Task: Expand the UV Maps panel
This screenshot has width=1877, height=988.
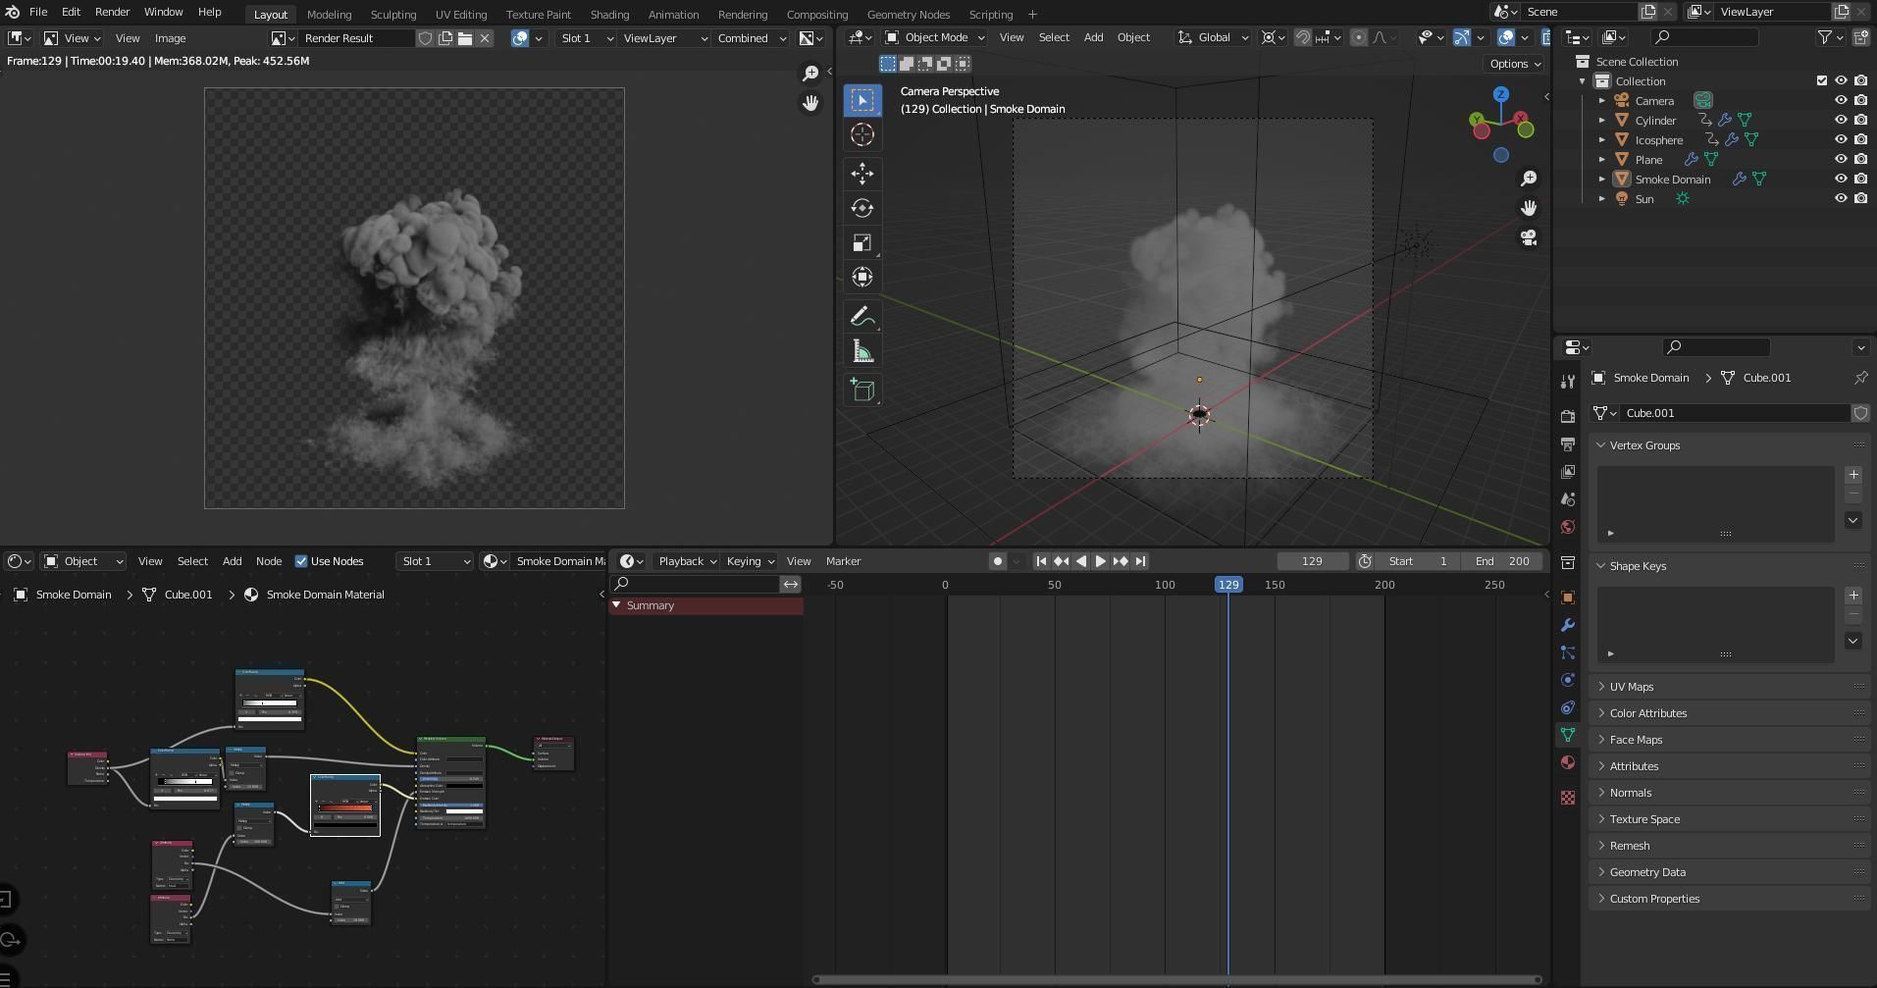Action: [1632, 686]
